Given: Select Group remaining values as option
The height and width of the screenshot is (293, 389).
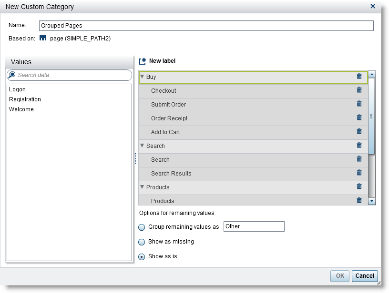Looking at the screenshot, I should (142, 227).
